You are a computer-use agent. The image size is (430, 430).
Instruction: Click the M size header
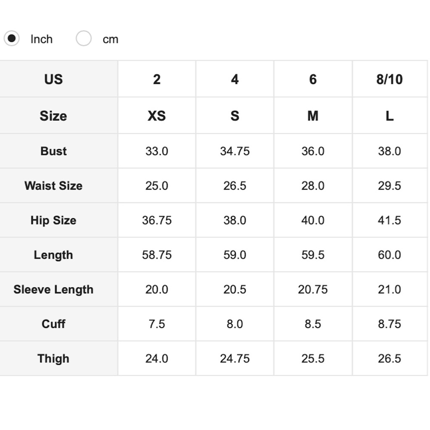313,116
